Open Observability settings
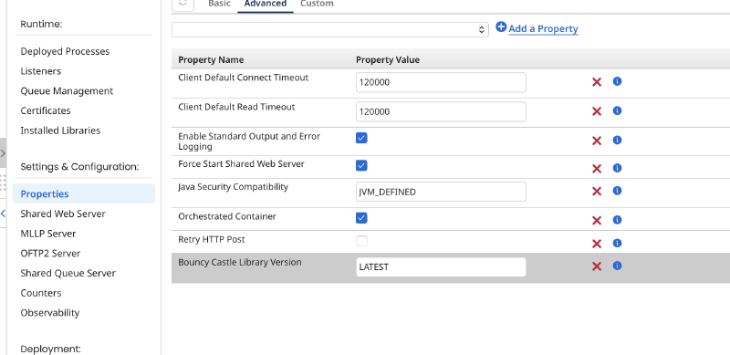Viewport: 730px width, 355px height. pos(50,313)
